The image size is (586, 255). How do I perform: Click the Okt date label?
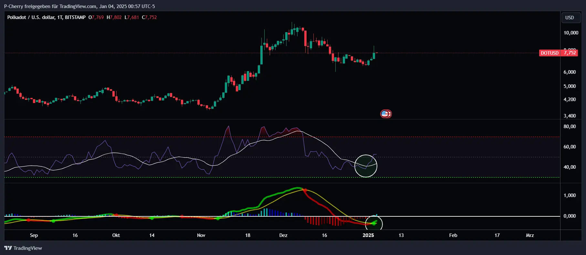[x=116, y=235]
